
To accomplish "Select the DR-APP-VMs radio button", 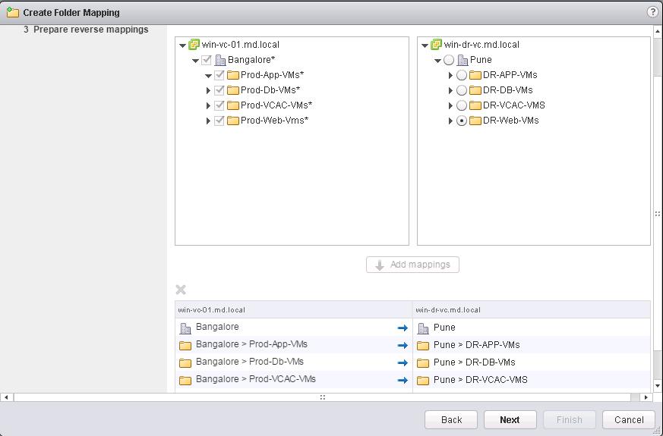I will [x=462, y=75].
